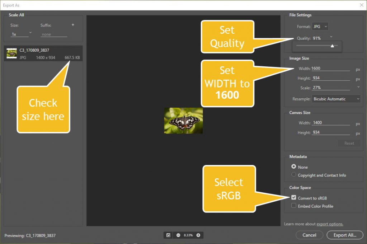Close the Export As dialog
Screen dimensions: 367x244
[x=361, y=5]
